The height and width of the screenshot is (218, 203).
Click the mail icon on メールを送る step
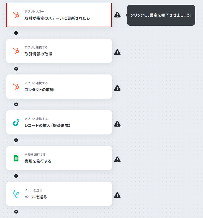16,194
